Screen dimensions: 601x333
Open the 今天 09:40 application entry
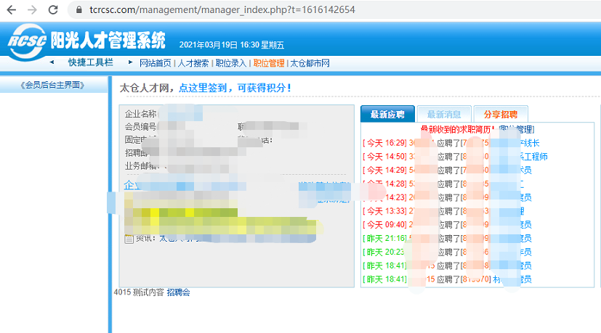447,225
